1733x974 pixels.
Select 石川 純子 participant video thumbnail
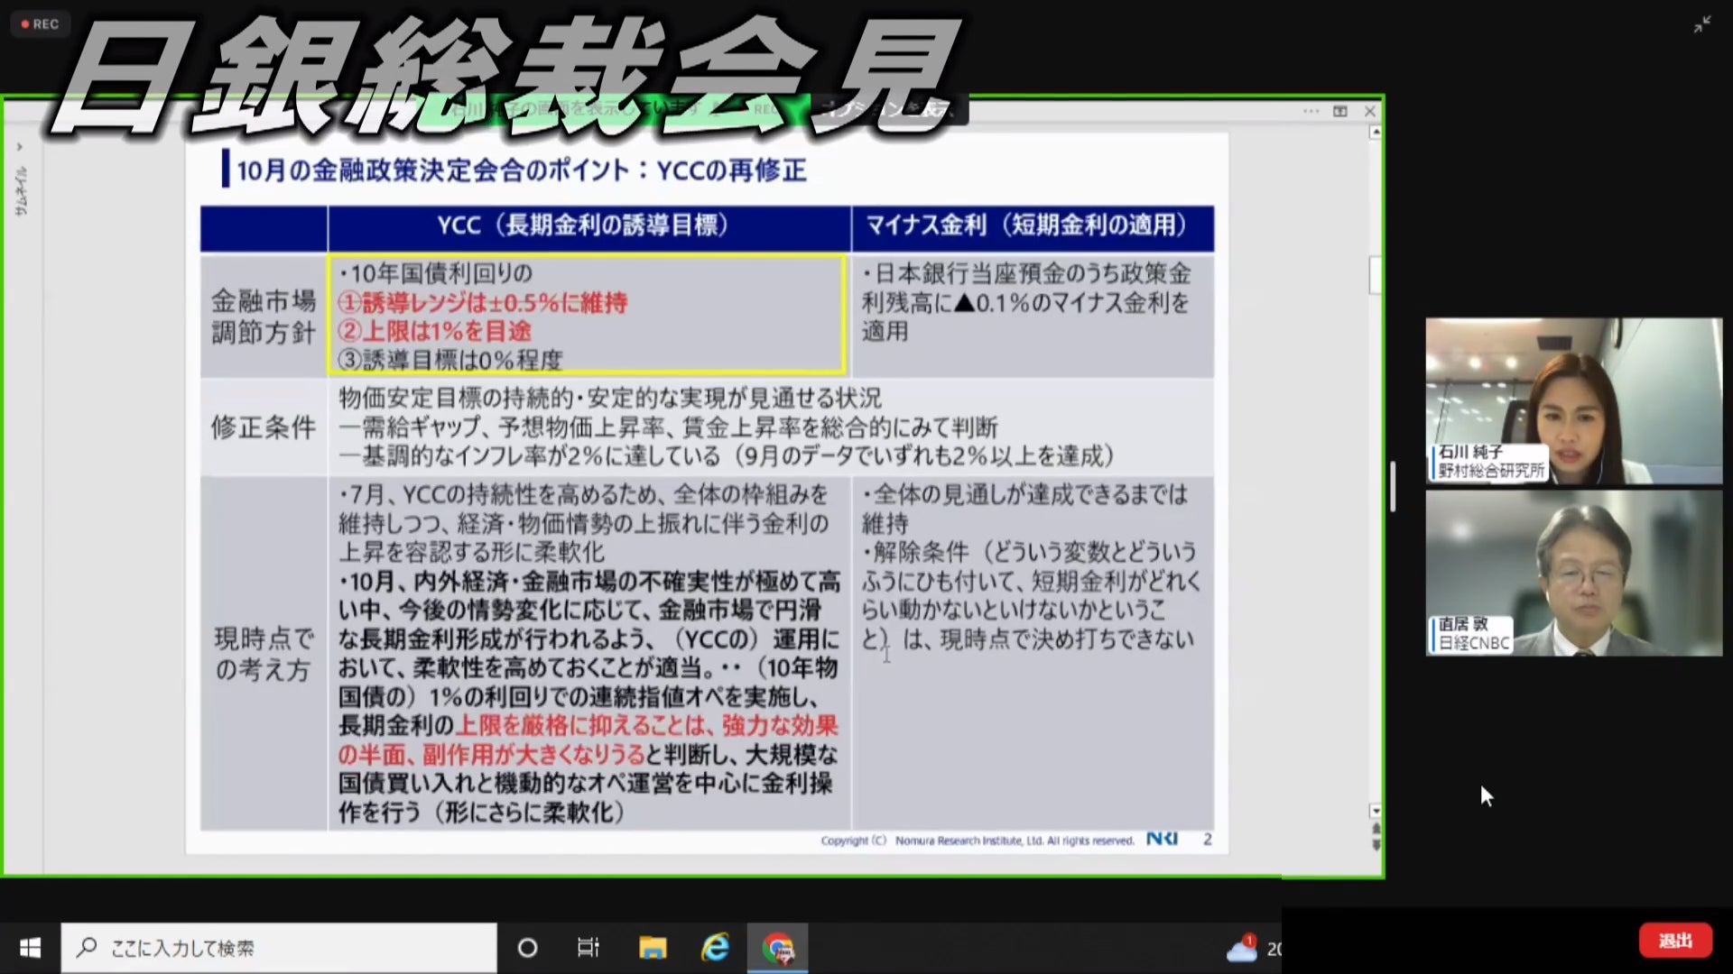coord(1573,400)
